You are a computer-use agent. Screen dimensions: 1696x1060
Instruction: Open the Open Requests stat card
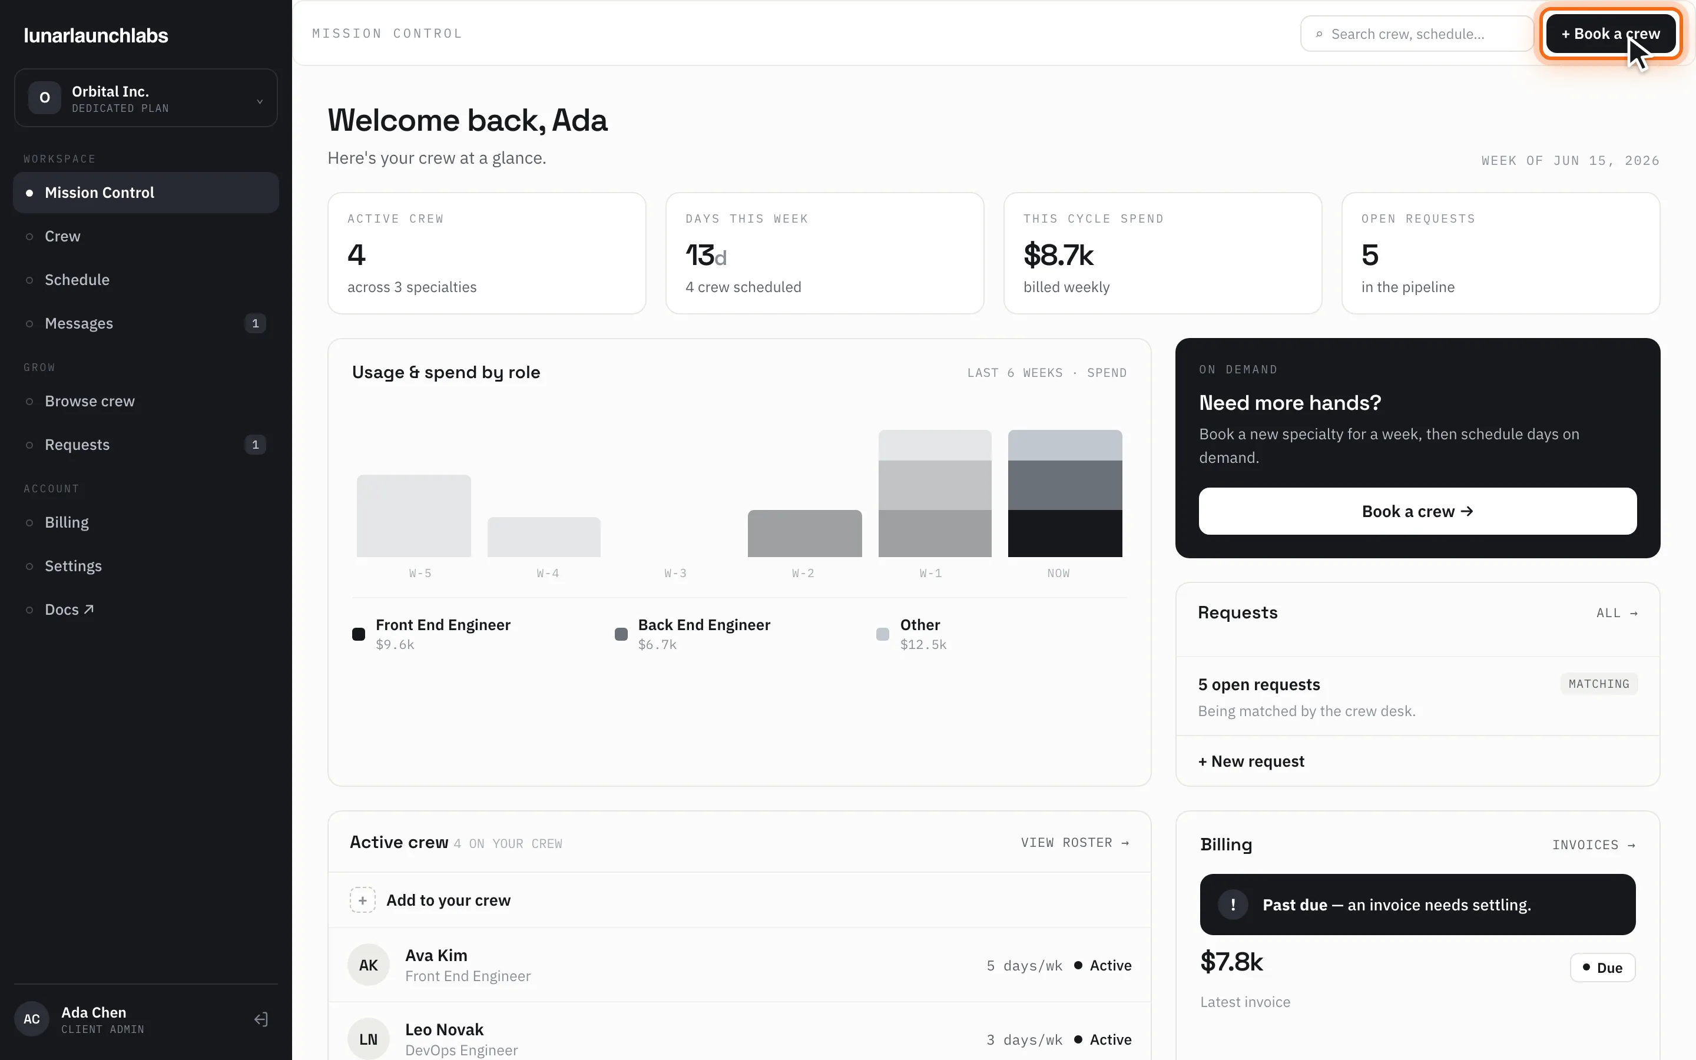[1500, 253]
